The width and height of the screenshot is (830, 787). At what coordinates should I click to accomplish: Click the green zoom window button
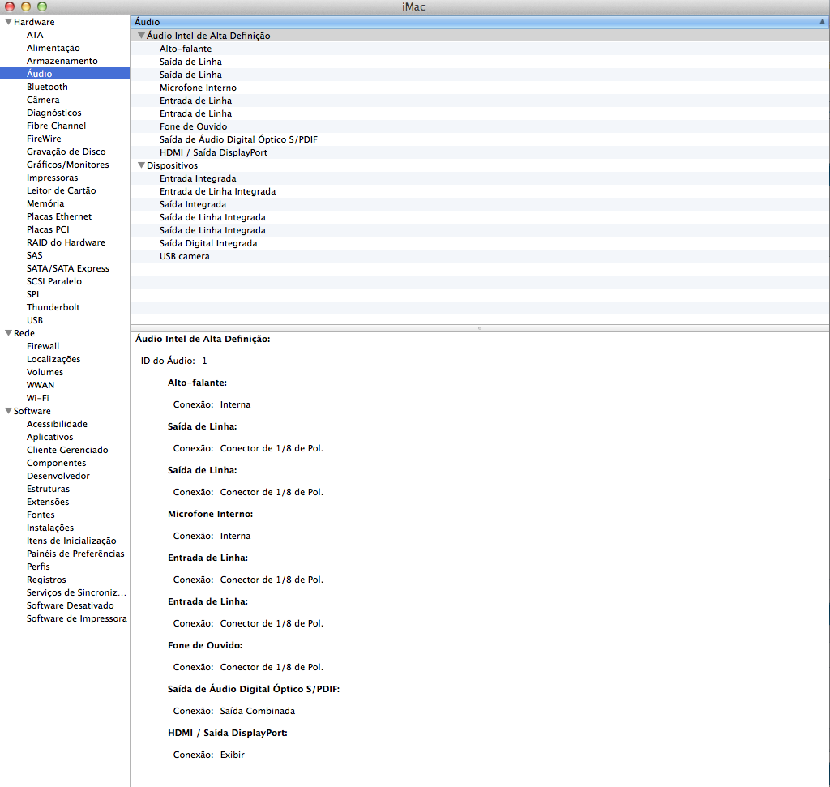coord(42,6)
